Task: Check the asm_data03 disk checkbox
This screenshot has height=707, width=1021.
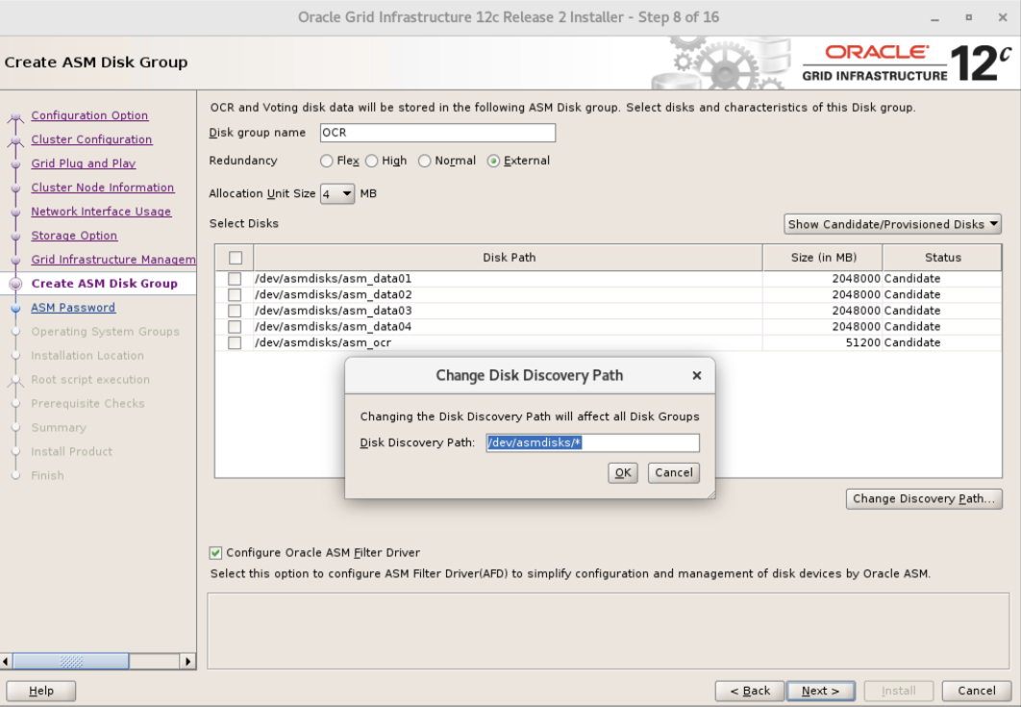Action: coord(235,311)
